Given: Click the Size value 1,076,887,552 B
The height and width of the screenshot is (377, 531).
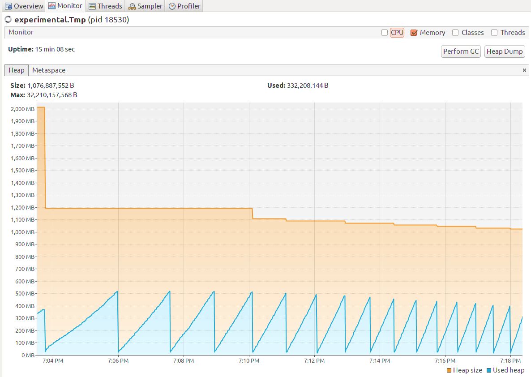Looking at the screenshot, I should point(51,86).
